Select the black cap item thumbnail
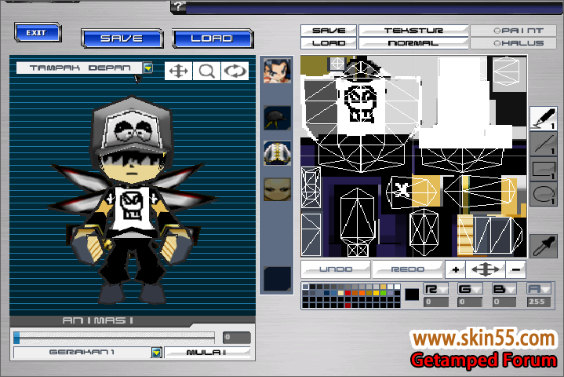This screenshot has width=564, height=377. coord(277,118)
